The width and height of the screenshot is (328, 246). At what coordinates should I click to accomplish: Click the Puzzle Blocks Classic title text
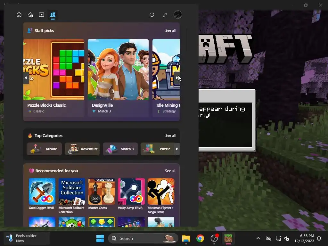point(46,105)
